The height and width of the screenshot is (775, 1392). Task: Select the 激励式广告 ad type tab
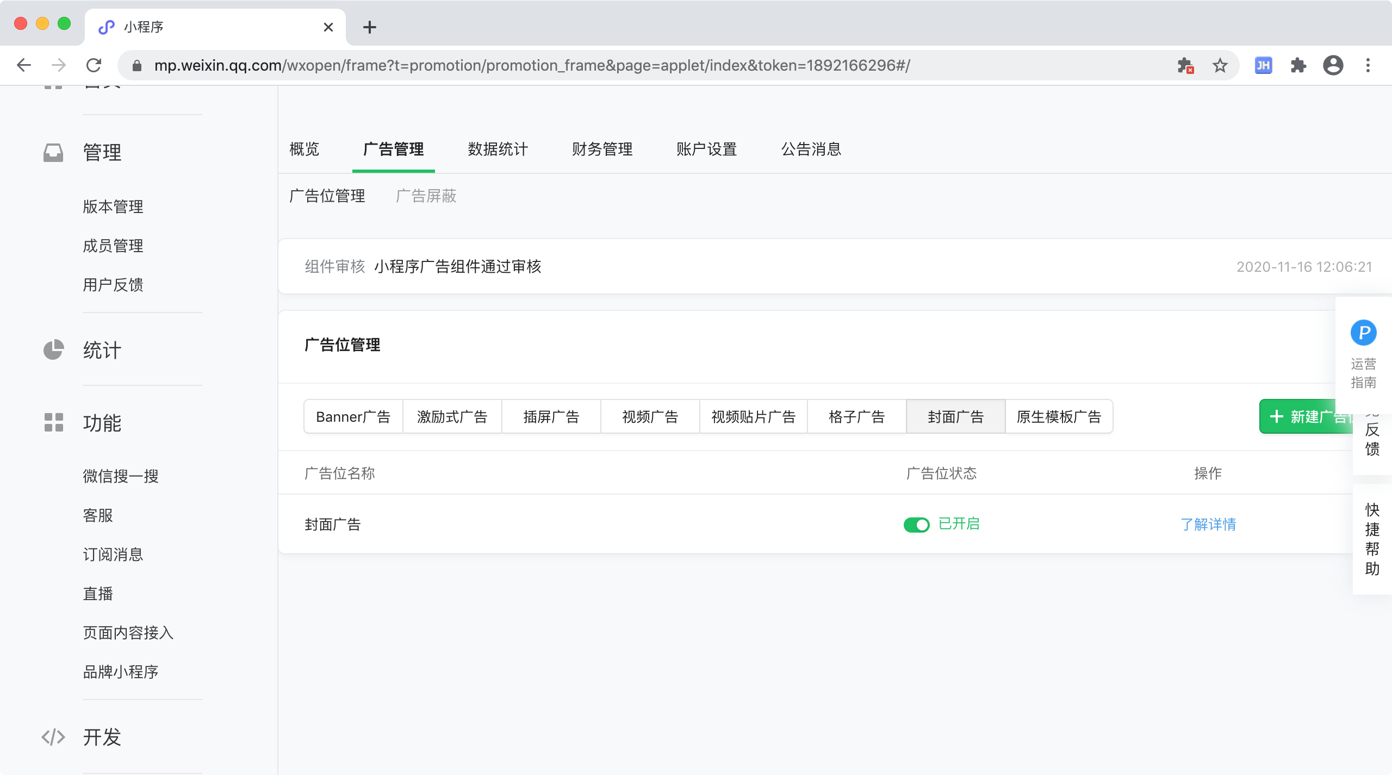pos(452,417)
